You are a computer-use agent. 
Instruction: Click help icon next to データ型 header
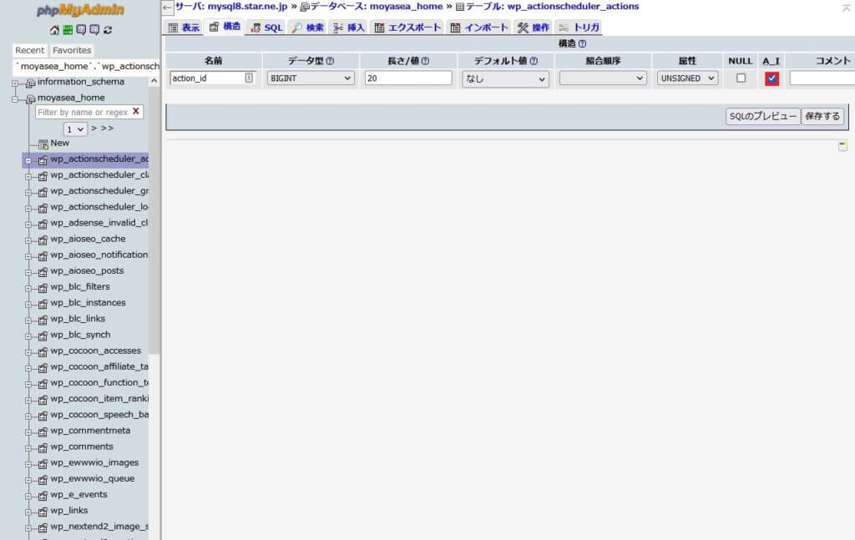coord(330,61)
